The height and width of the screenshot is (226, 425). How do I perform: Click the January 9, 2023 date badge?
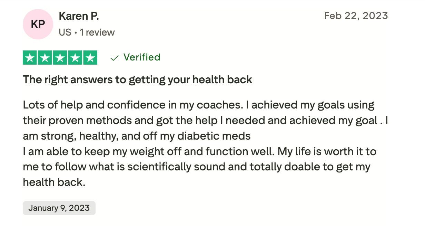click(x=59, y=208)
